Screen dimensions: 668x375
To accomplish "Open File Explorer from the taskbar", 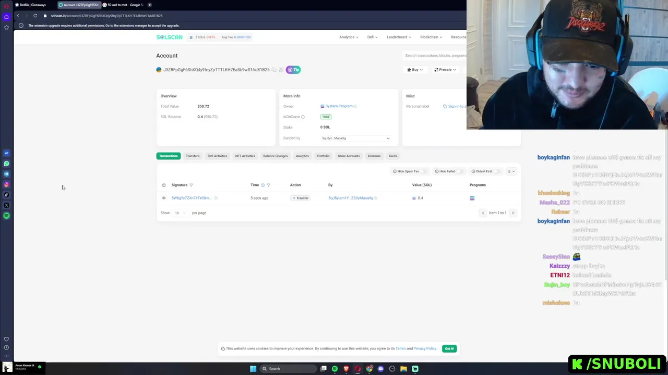I will [403, 369].
